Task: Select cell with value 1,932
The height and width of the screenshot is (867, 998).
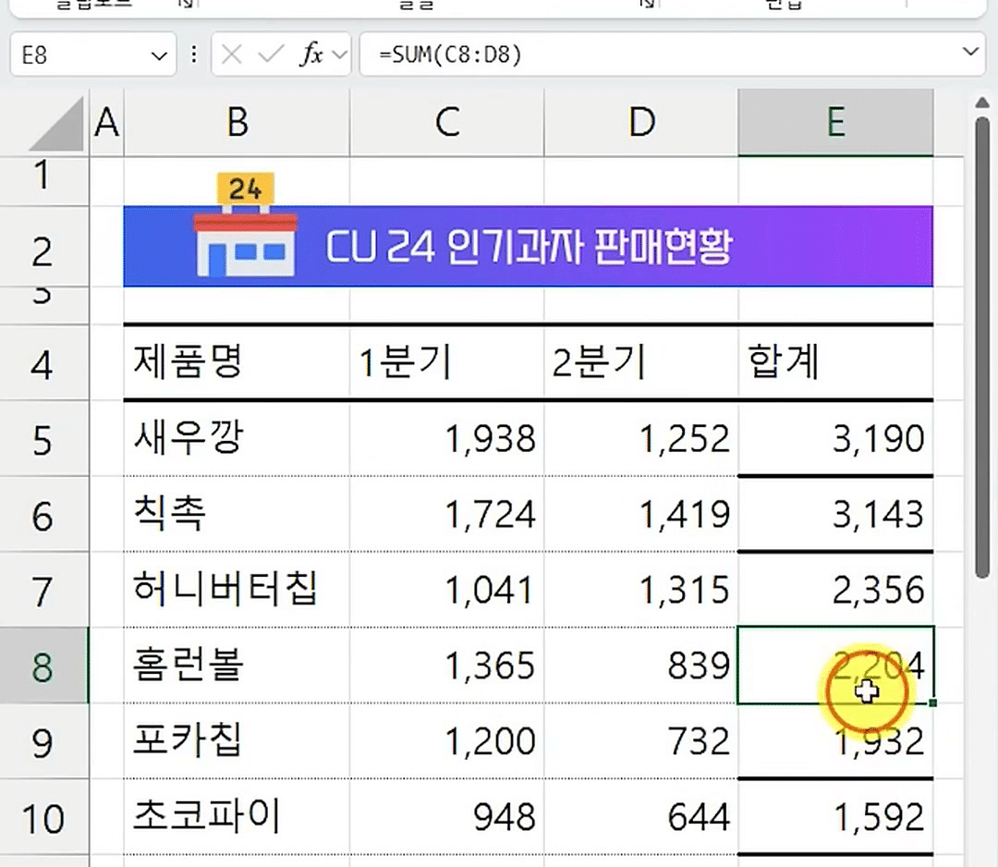Action: click(x=835, y=741)
